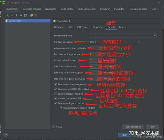Move connection down with down arrow
The height and width of the screenshot is (140, 164).
pyautogui.click(x=21, y=15)
